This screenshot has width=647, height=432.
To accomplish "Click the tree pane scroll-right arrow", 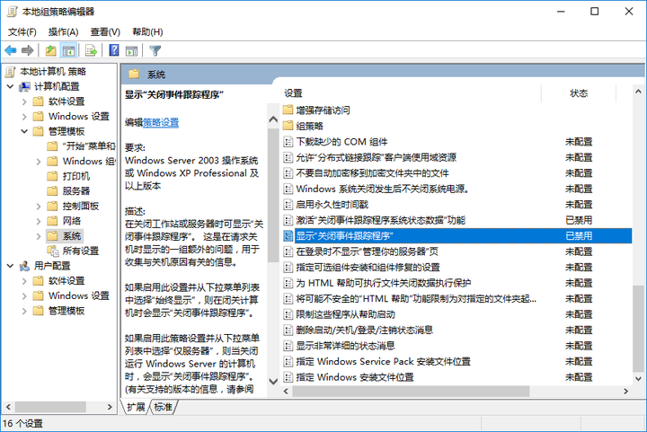I will pos(110,407).
